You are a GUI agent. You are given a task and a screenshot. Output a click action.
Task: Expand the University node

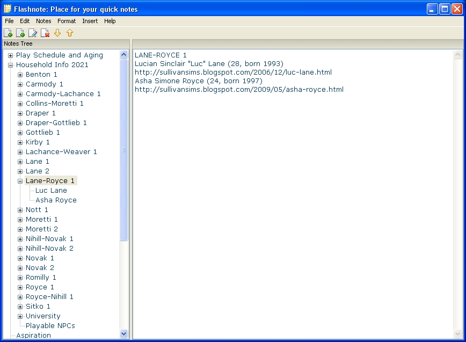coord(20,316)
